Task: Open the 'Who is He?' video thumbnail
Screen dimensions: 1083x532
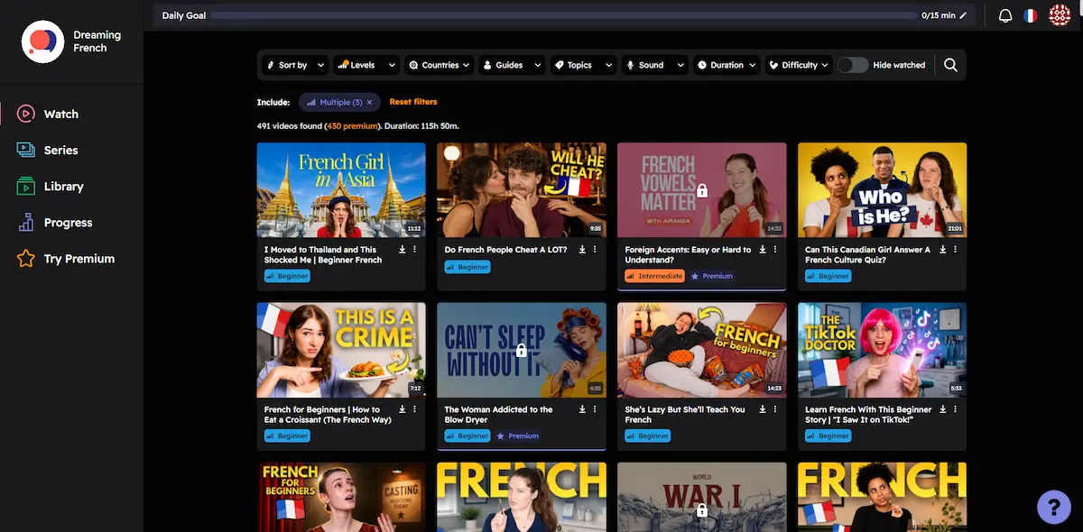Action: pos(882,189)
